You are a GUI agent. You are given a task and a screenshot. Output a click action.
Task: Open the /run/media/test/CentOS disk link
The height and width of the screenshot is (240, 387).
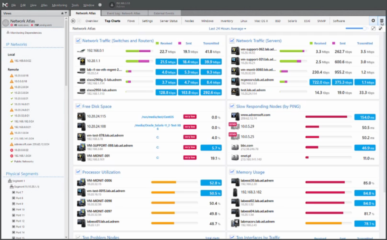pyautogui.click(x=157, y=117)
